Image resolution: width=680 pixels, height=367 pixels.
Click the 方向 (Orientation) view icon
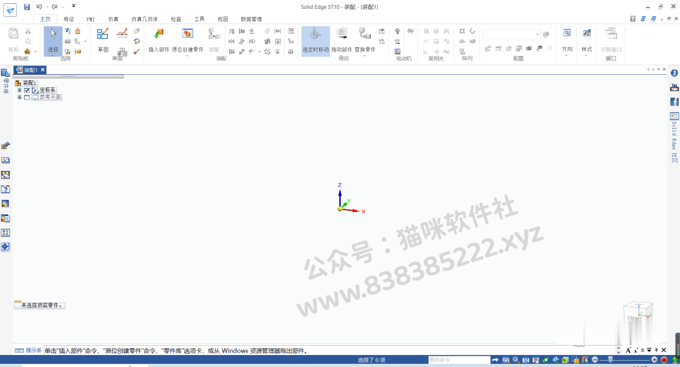pyautogui.click(x=567, y=33)
